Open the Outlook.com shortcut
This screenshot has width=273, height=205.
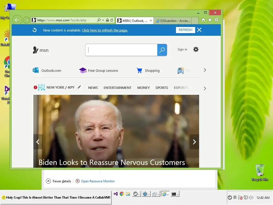click(x=47, y=70)
